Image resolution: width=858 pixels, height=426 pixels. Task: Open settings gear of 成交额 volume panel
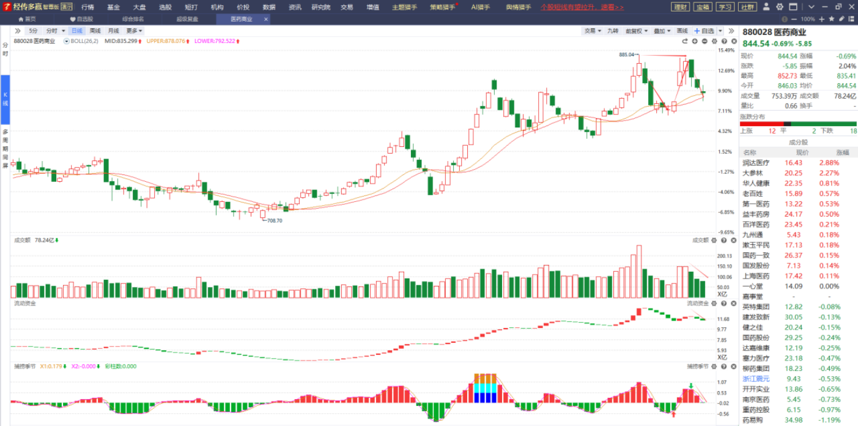point(714,240)
